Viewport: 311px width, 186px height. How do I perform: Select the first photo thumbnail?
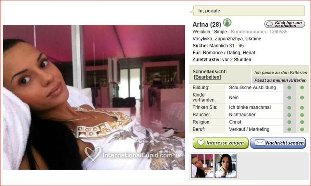tap(202, 166)
